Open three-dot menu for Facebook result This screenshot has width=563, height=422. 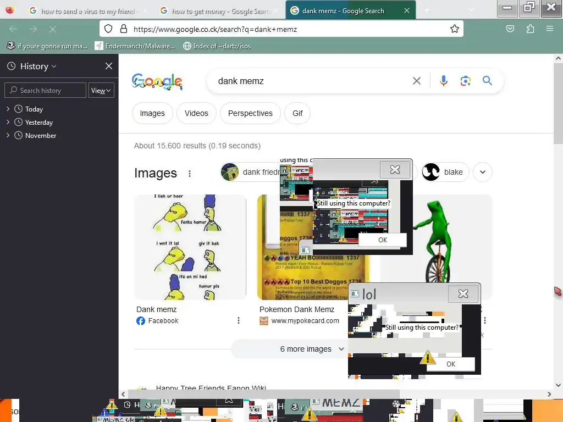(239, 320)
